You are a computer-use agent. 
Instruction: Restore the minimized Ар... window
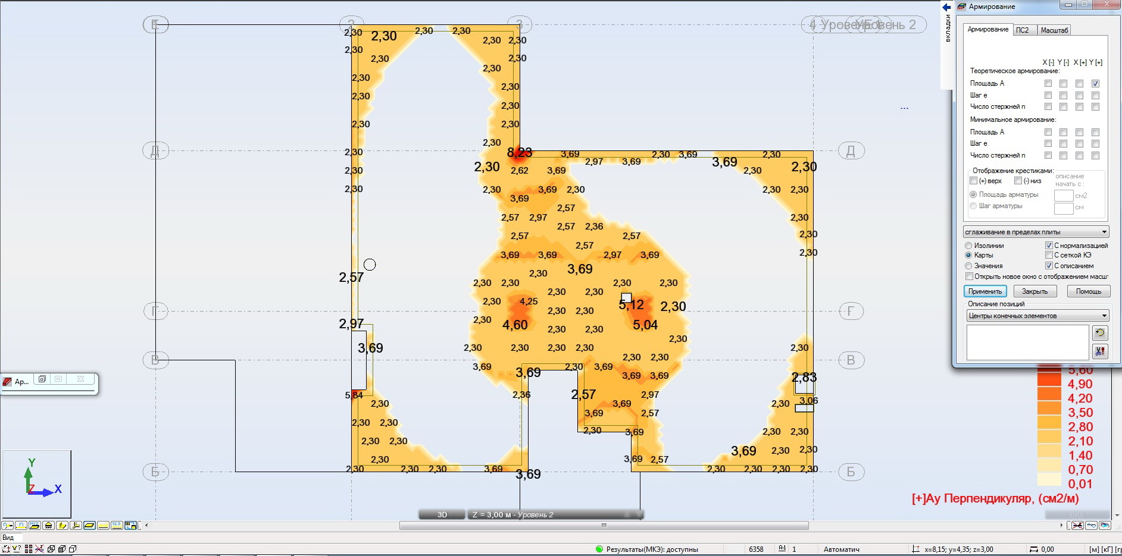[42, 379]
